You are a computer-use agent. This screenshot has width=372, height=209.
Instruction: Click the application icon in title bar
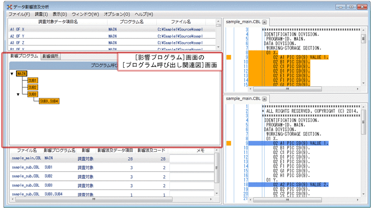(x=9, y=7)
